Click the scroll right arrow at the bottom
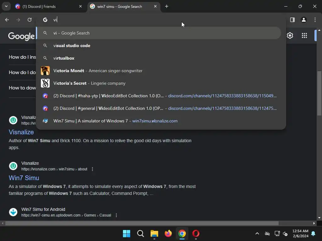This screenshot has height=241, width=322. coord(314,223)
